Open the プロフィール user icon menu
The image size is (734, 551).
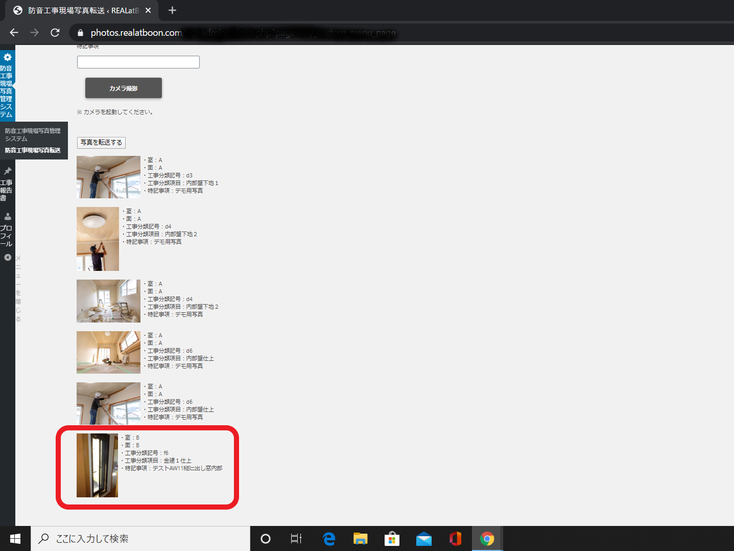[8, 216]
